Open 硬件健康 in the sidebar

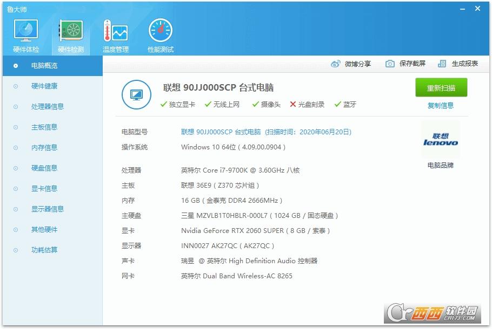[44, 86]
